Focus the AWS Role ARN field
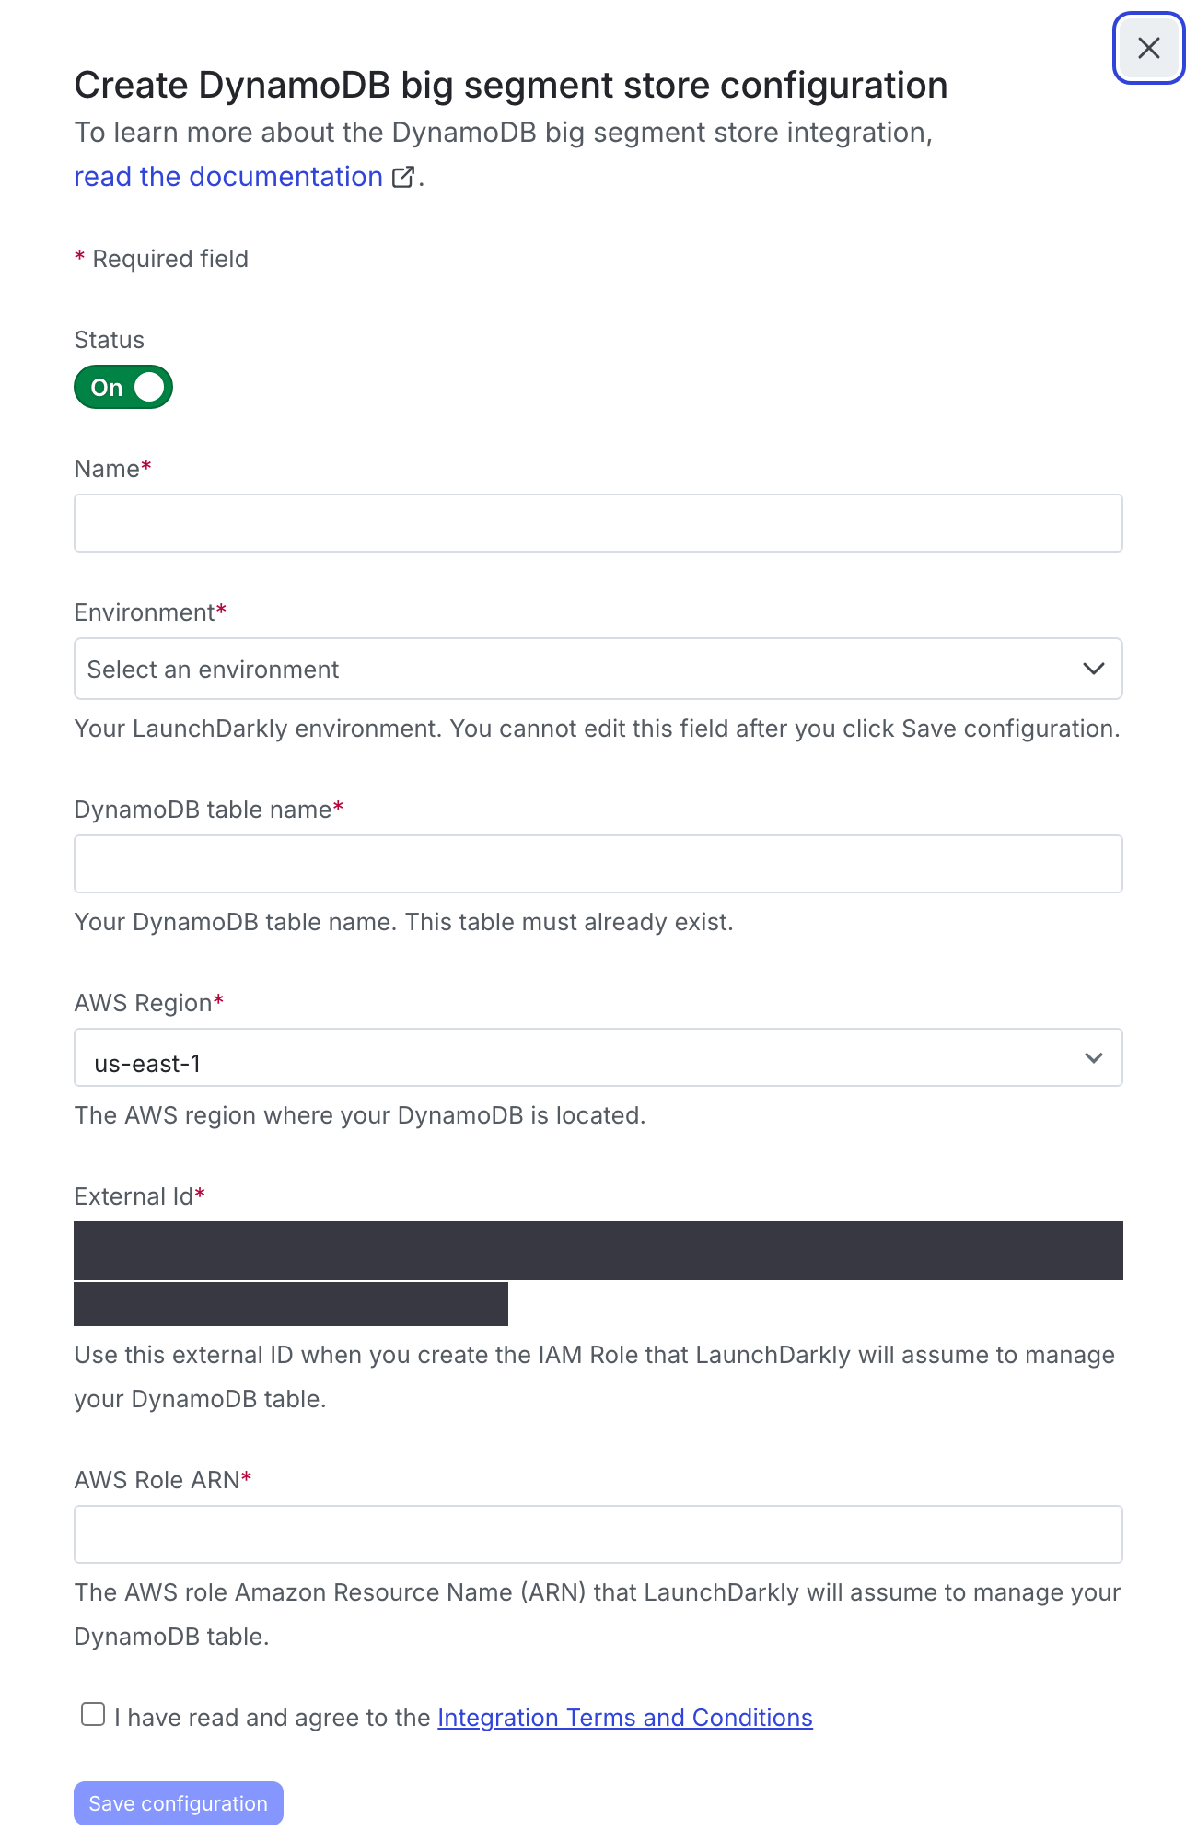1197x1842 pixels. click(x=598, y=1533)
